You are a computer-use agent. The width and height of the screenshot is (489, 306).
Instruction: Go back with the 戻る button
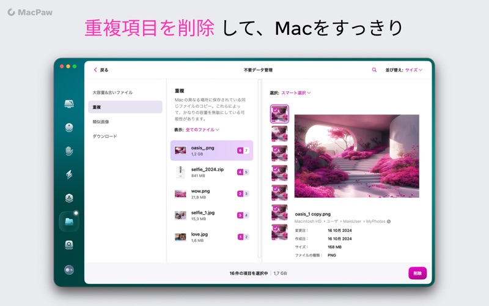pyautogui.click(x=101, y=70)
